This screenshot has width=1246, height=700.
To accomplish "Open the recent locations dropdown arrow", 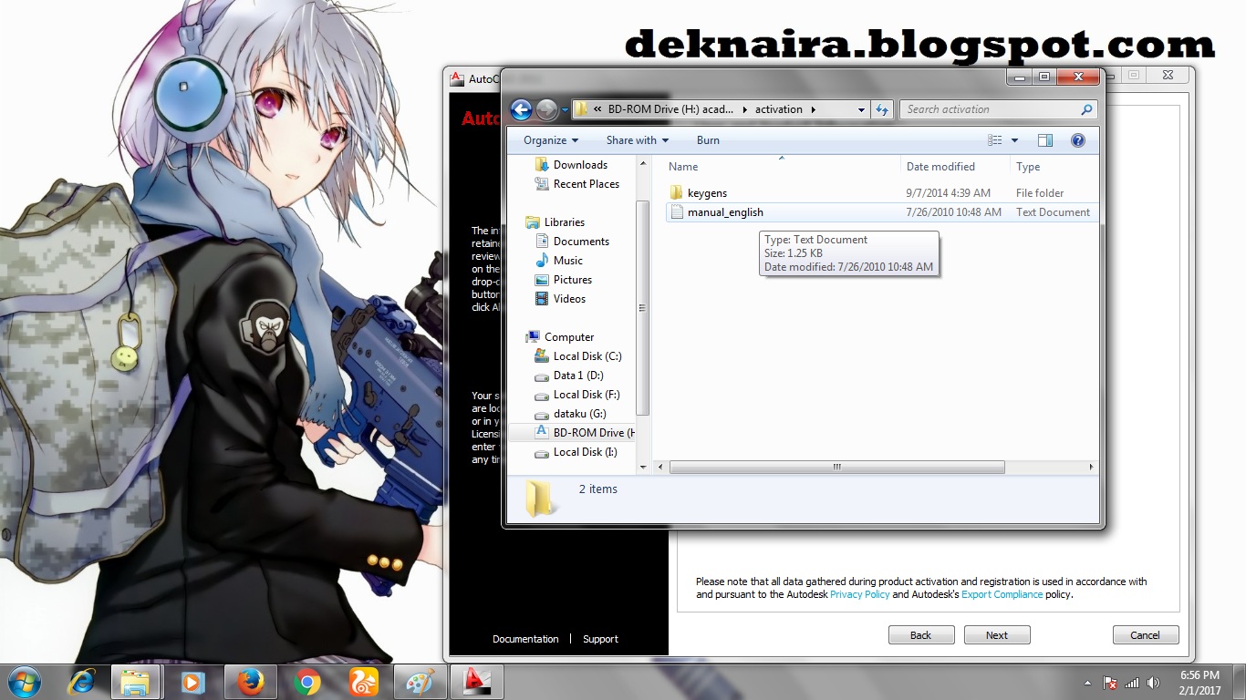I will tap(565, 111).
